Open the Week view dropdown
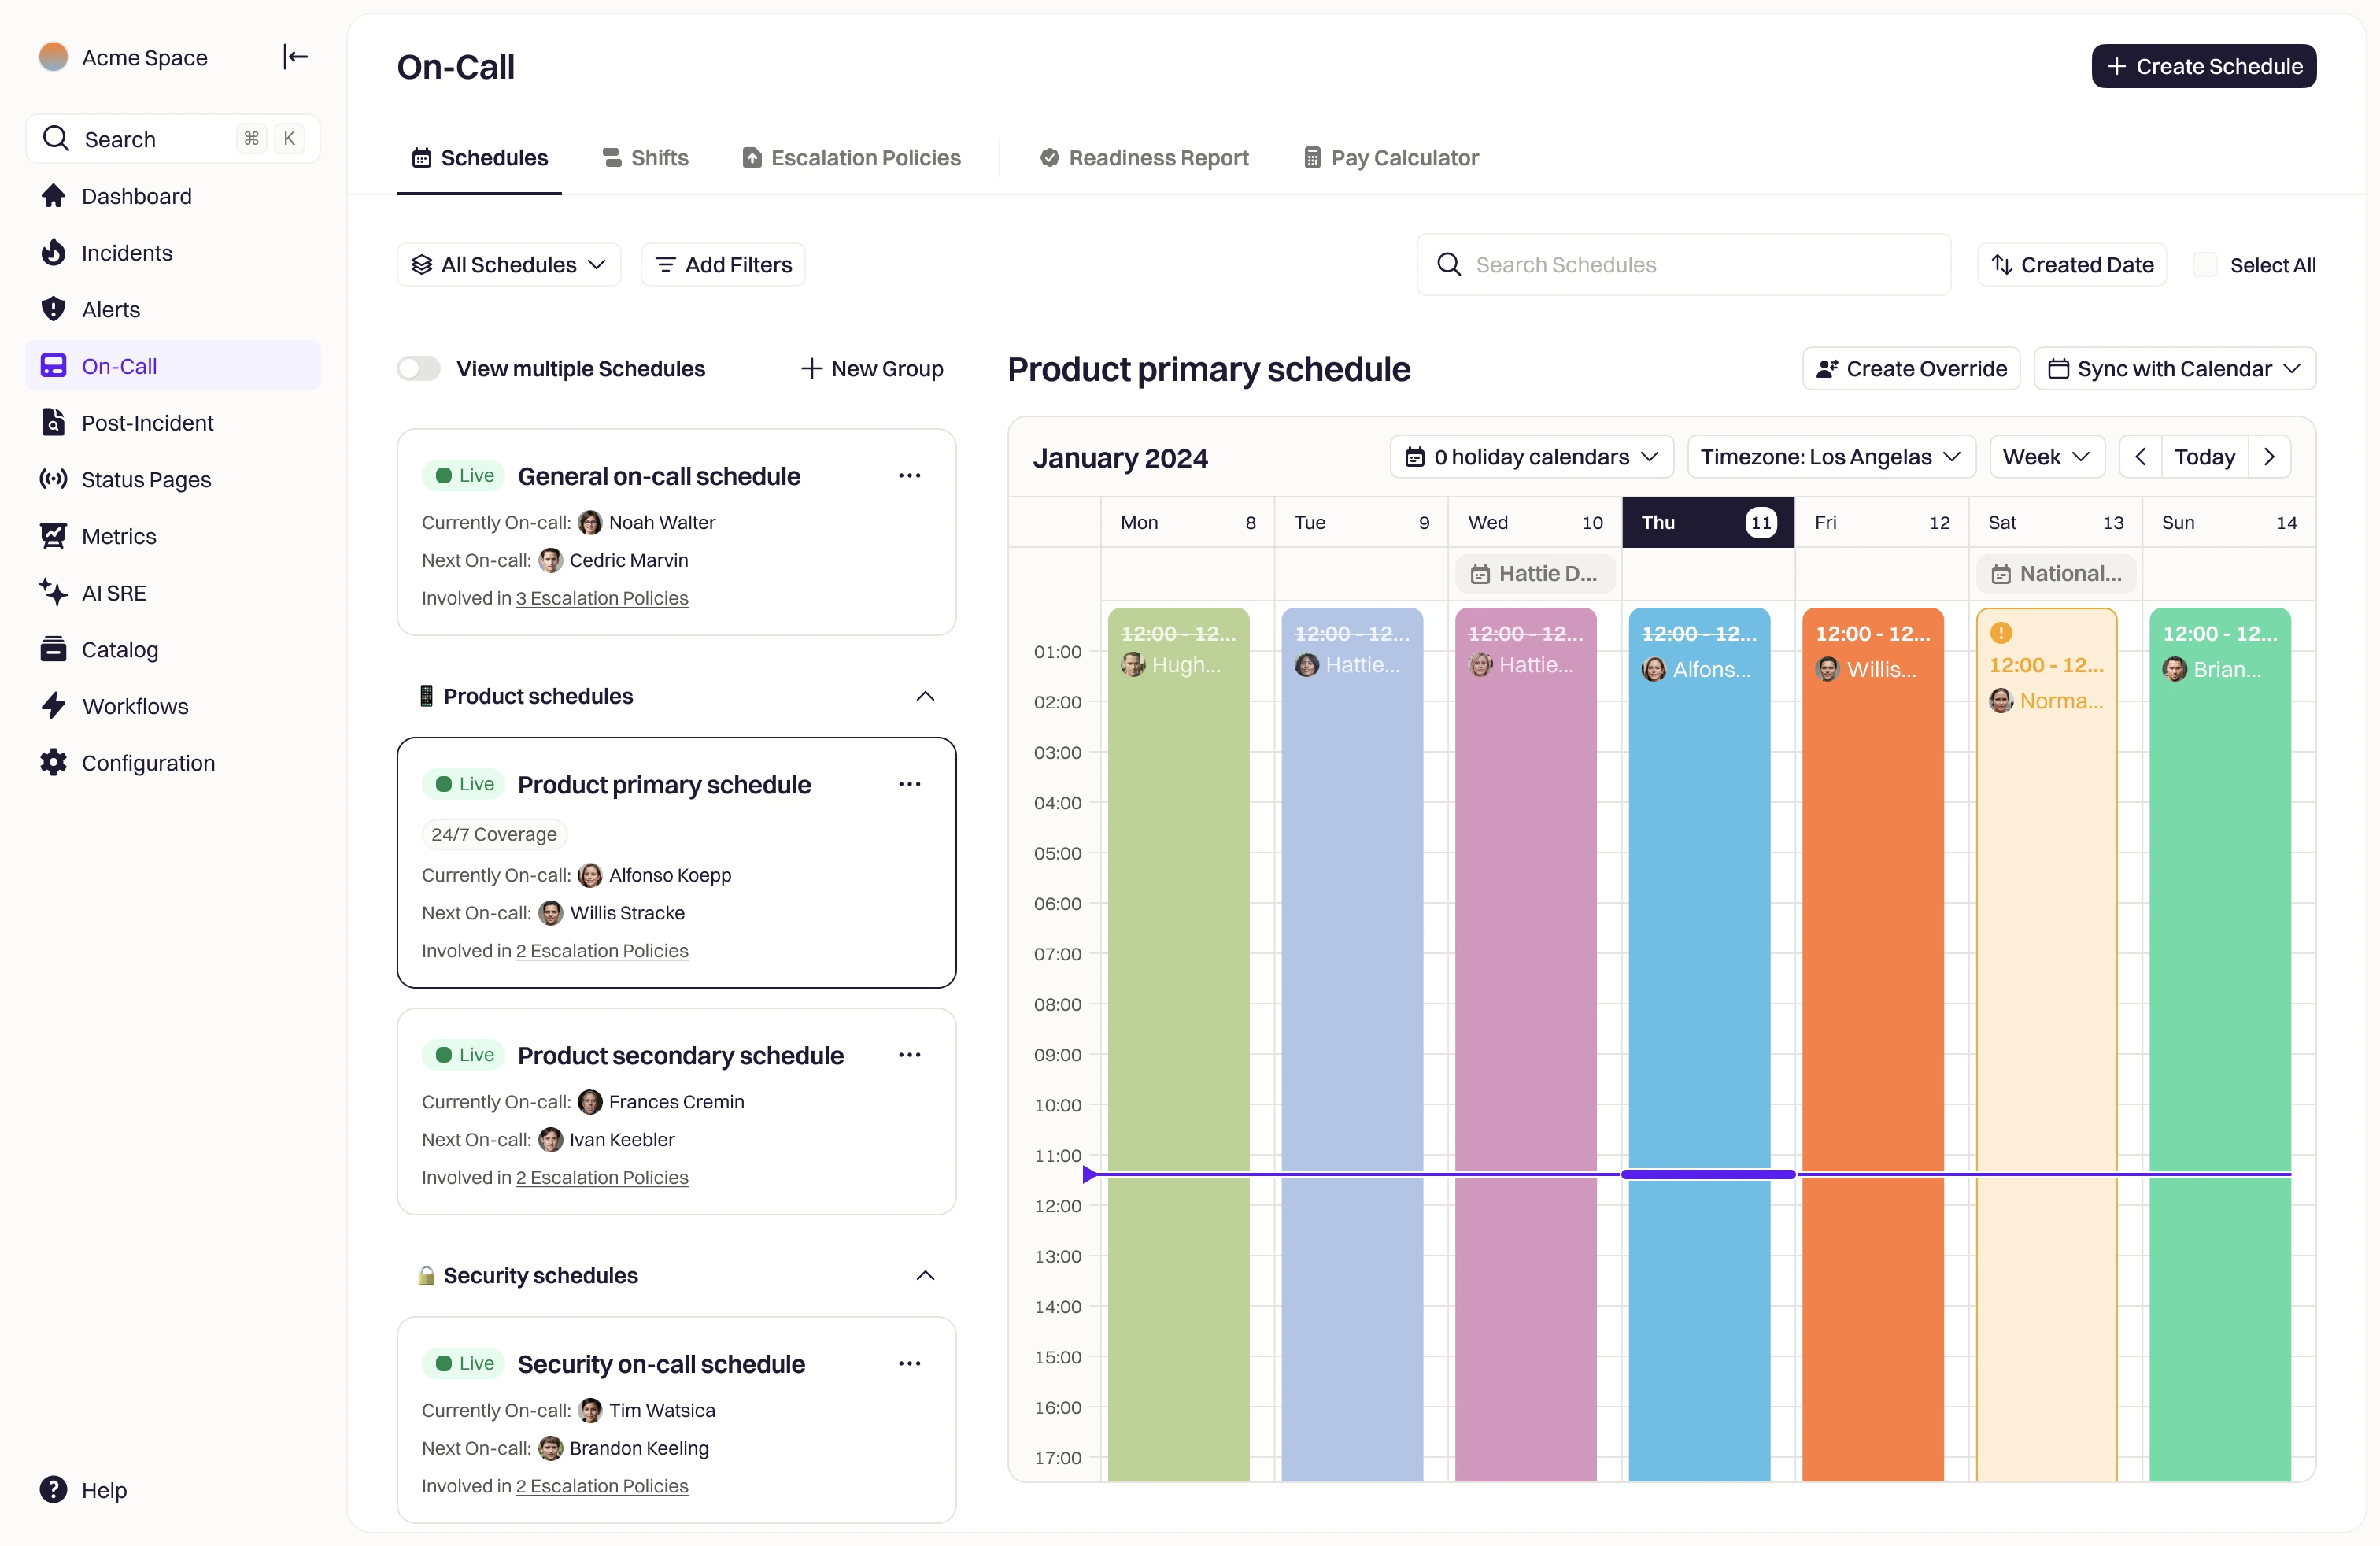Viewport: 2380px width, 1546px height. [2046, 457]
